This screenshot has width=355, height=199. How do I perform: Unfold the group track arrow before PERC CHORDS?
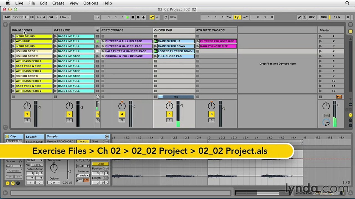tap(98, 30)
